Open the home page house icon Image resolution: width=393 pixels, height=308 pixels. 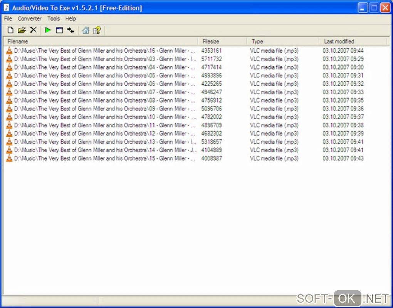[86, 30]
